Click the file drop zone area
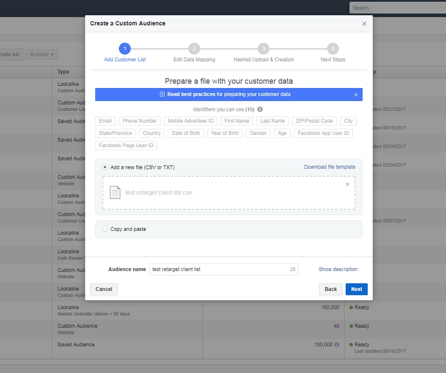Viewport: 446px width, 373px height. (229, 192)
